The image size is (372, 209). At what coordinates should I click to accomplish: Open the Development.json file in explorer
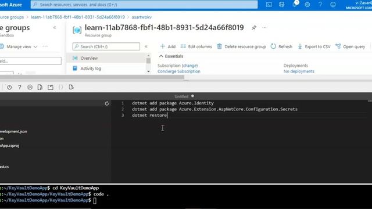[x=13, y=131]
